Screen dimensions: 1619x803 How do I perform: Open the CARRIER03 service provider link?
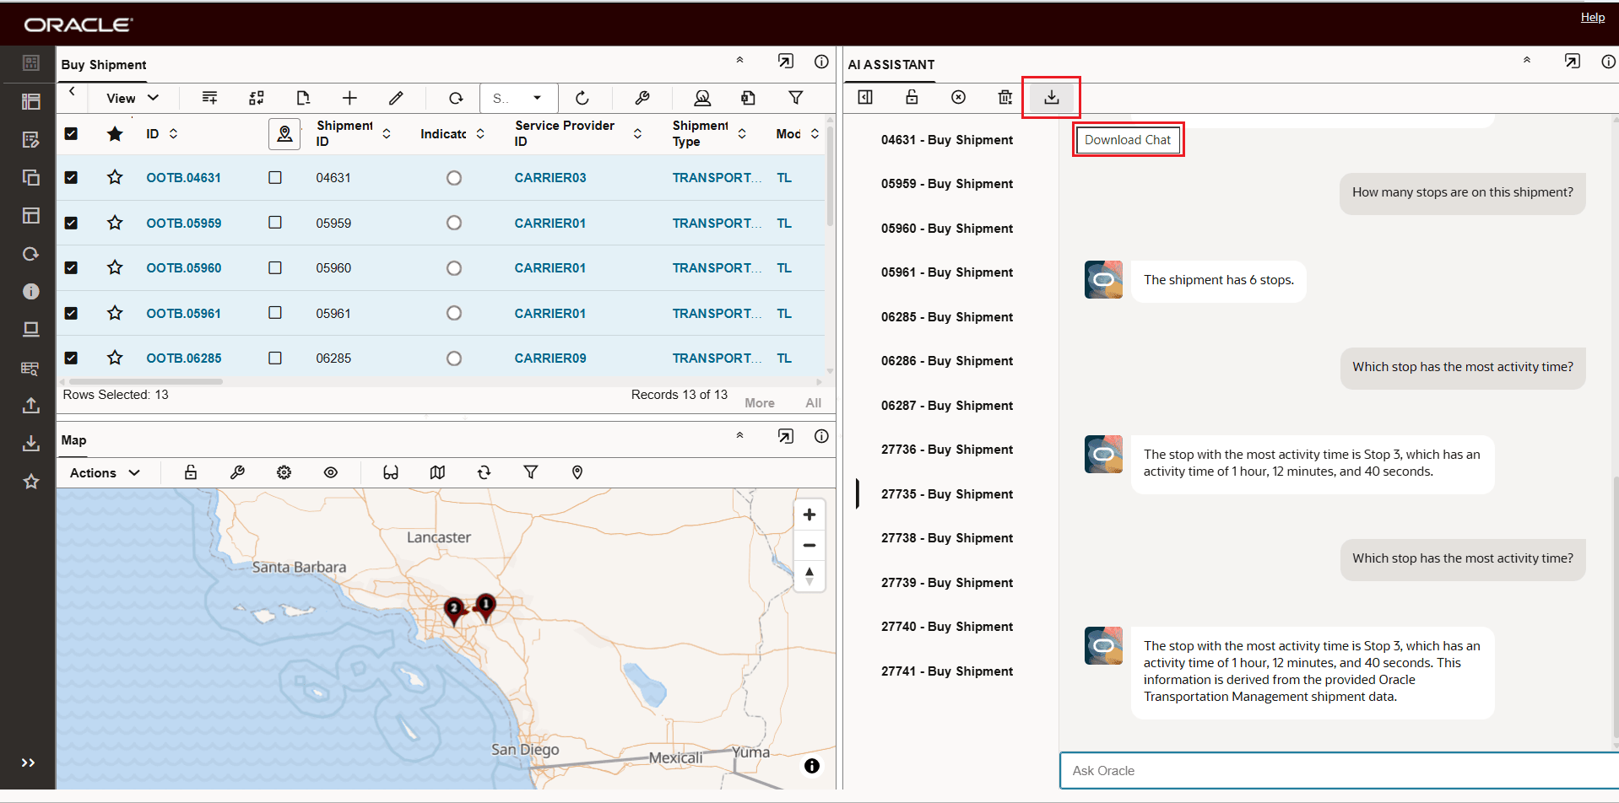point(550,178)
